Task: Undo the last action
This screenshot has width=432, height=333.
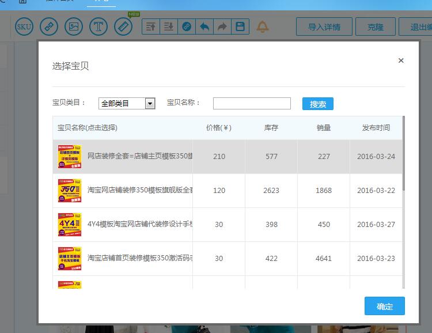Action: [204, 27]
